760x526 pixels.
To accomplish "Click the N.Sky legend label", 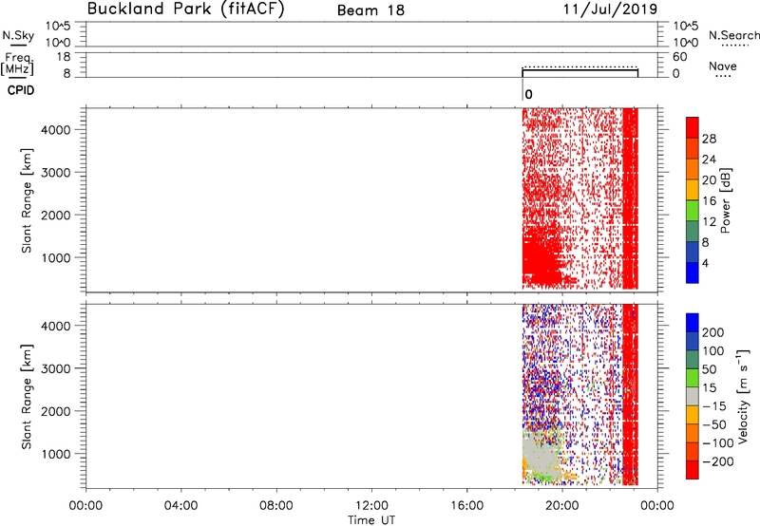I will coord(18,35).
